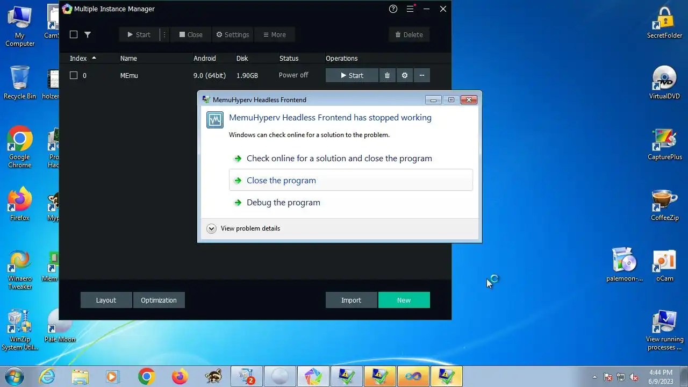Open Internet Explorer from the taskbar
Screen dimensions: 688x387
(x=47, y=376)
